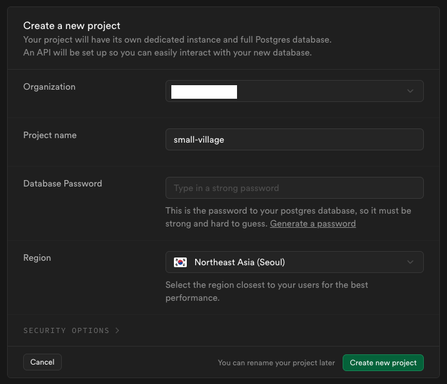Click the Database Password field label
Screen dimensions: 447x384
[62, 183]
